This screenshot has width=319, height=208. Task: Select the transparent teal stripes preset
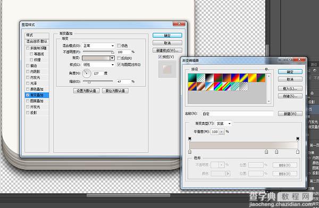click(x=235, y=86)
